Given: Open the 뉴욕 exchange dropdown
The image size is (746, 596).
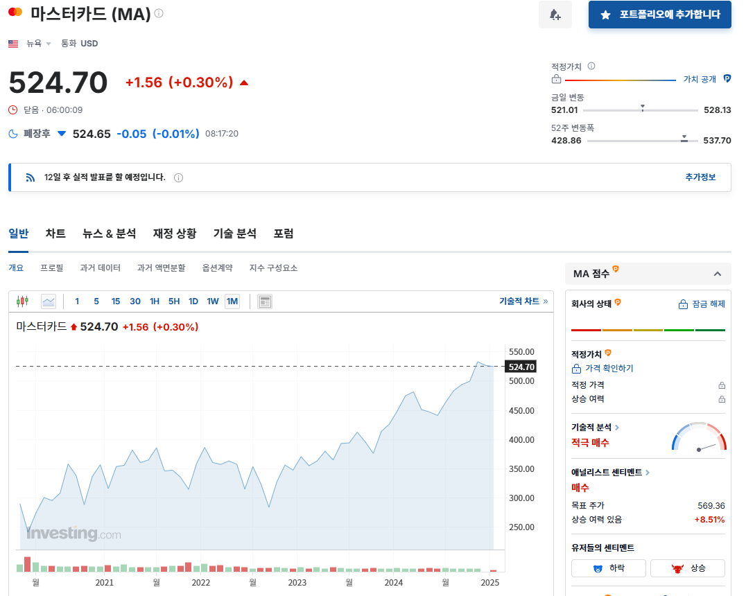Looking at the screenshot, I should click(39, 43).
